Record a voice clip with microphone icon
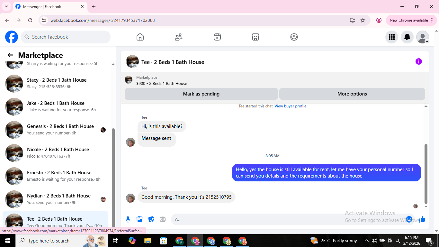This screenshot has width=439, height=247. click(x=128, y=219)
